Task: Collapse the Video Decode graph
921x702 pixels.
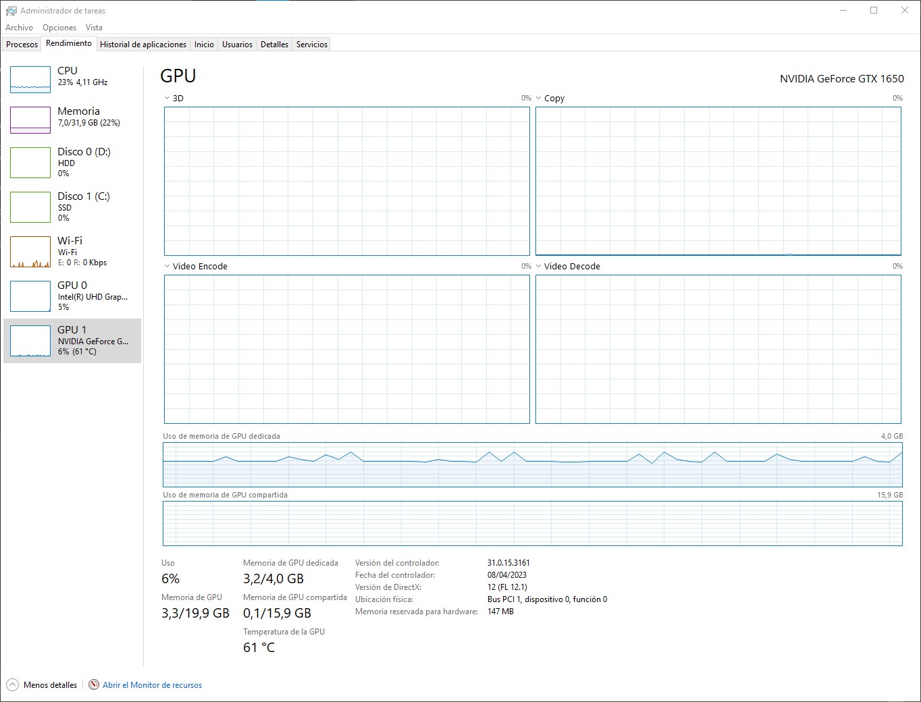Action: pyautogui.click(x=538, y=266)
